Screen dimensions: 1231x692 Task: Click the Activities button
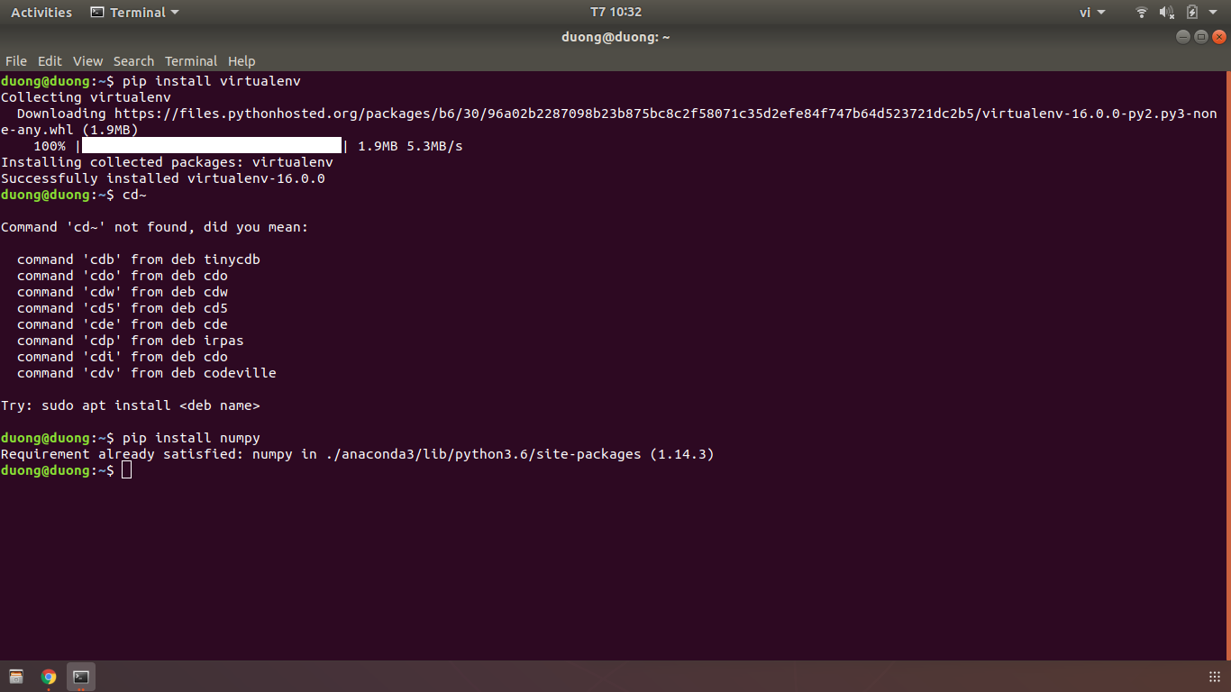[x=41, y=13]
